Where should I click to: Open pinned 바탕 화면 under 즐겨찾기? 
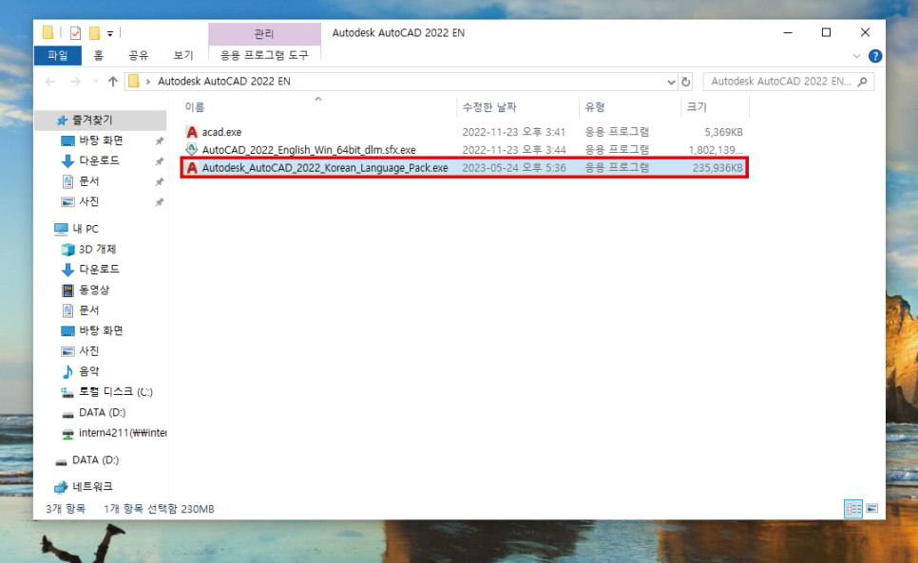pos(101,141)
